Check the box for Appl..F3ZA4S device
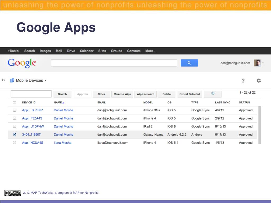 tap(15, 118)
